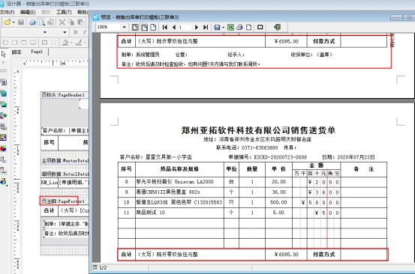Go to the next preview page
The image size is (415, 274).
197,27
